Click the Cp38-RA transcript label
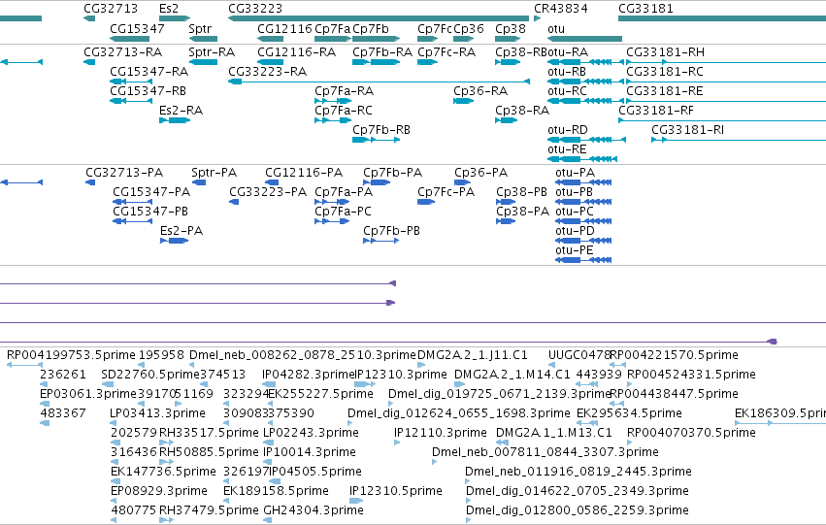 [522, 111]
